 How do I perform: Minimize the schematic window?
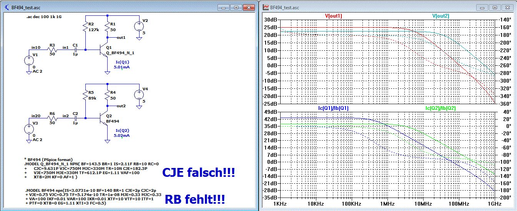(x=224, y=7)
